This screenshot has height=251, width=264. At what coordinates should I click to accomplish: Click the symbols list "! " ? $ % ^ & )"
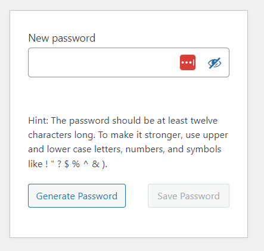click(x=76, y=164)
